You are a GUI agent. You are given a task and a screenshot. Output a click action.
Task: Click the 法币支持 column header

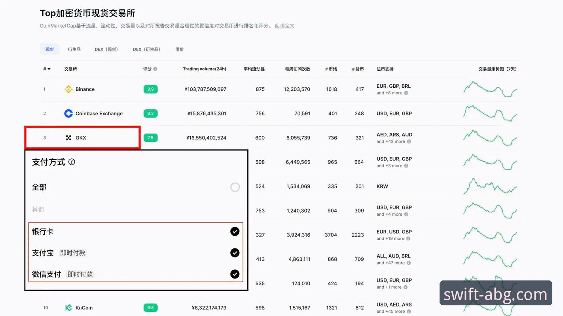[x=385, y=69]
